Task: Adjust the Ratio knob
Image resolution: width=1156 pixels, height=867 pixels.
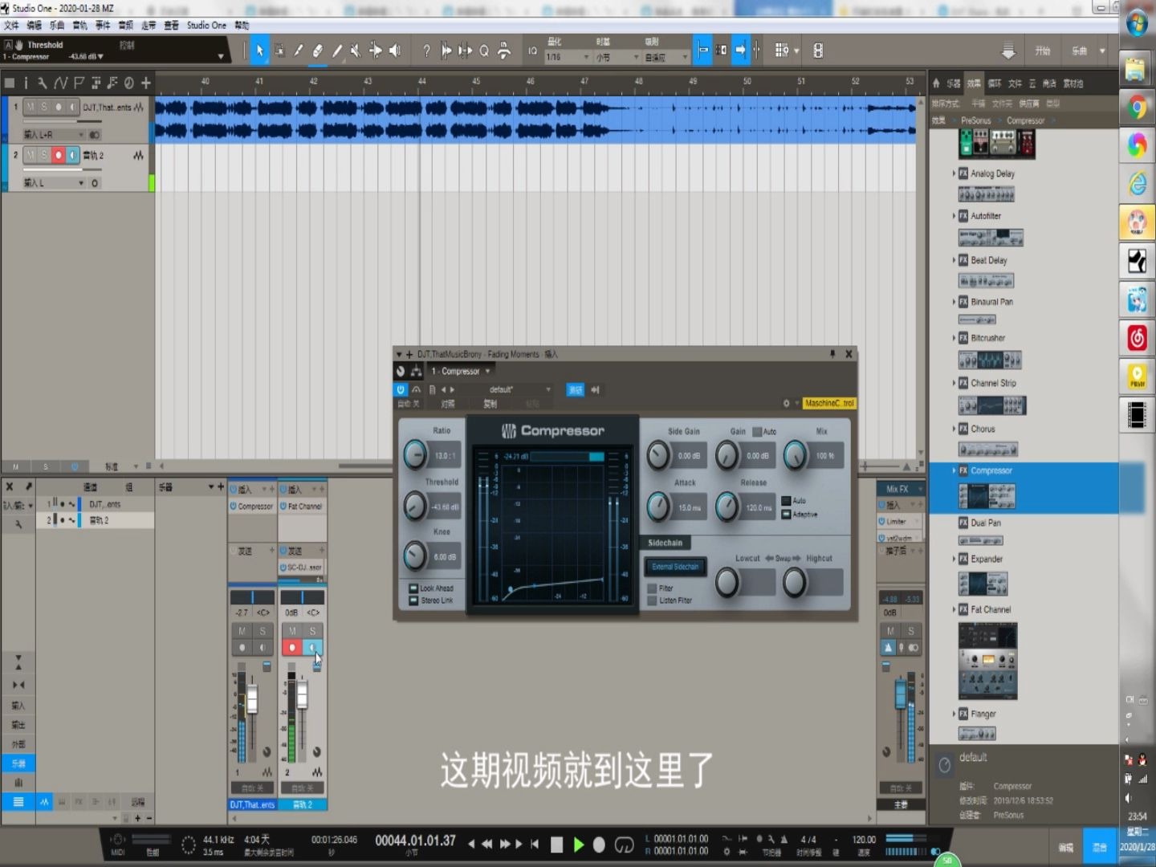Action: click(x=415, y=455)
